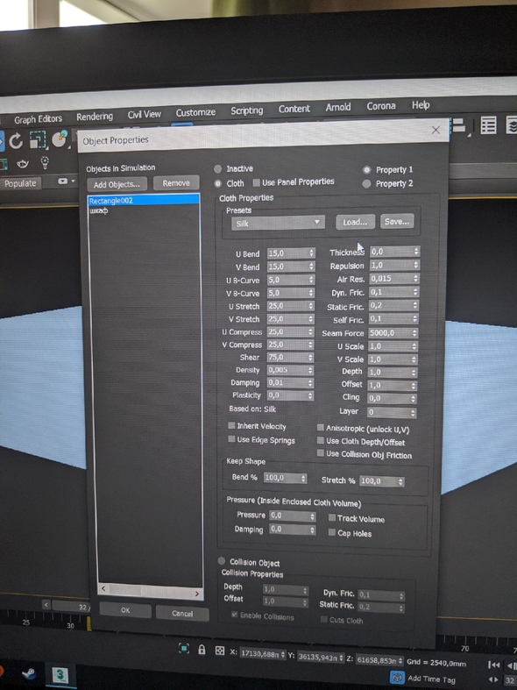517x690 pixels.
Task: Toggle the selection lock padlock icon
Action: pyautogui.click(x=202, y=650)
